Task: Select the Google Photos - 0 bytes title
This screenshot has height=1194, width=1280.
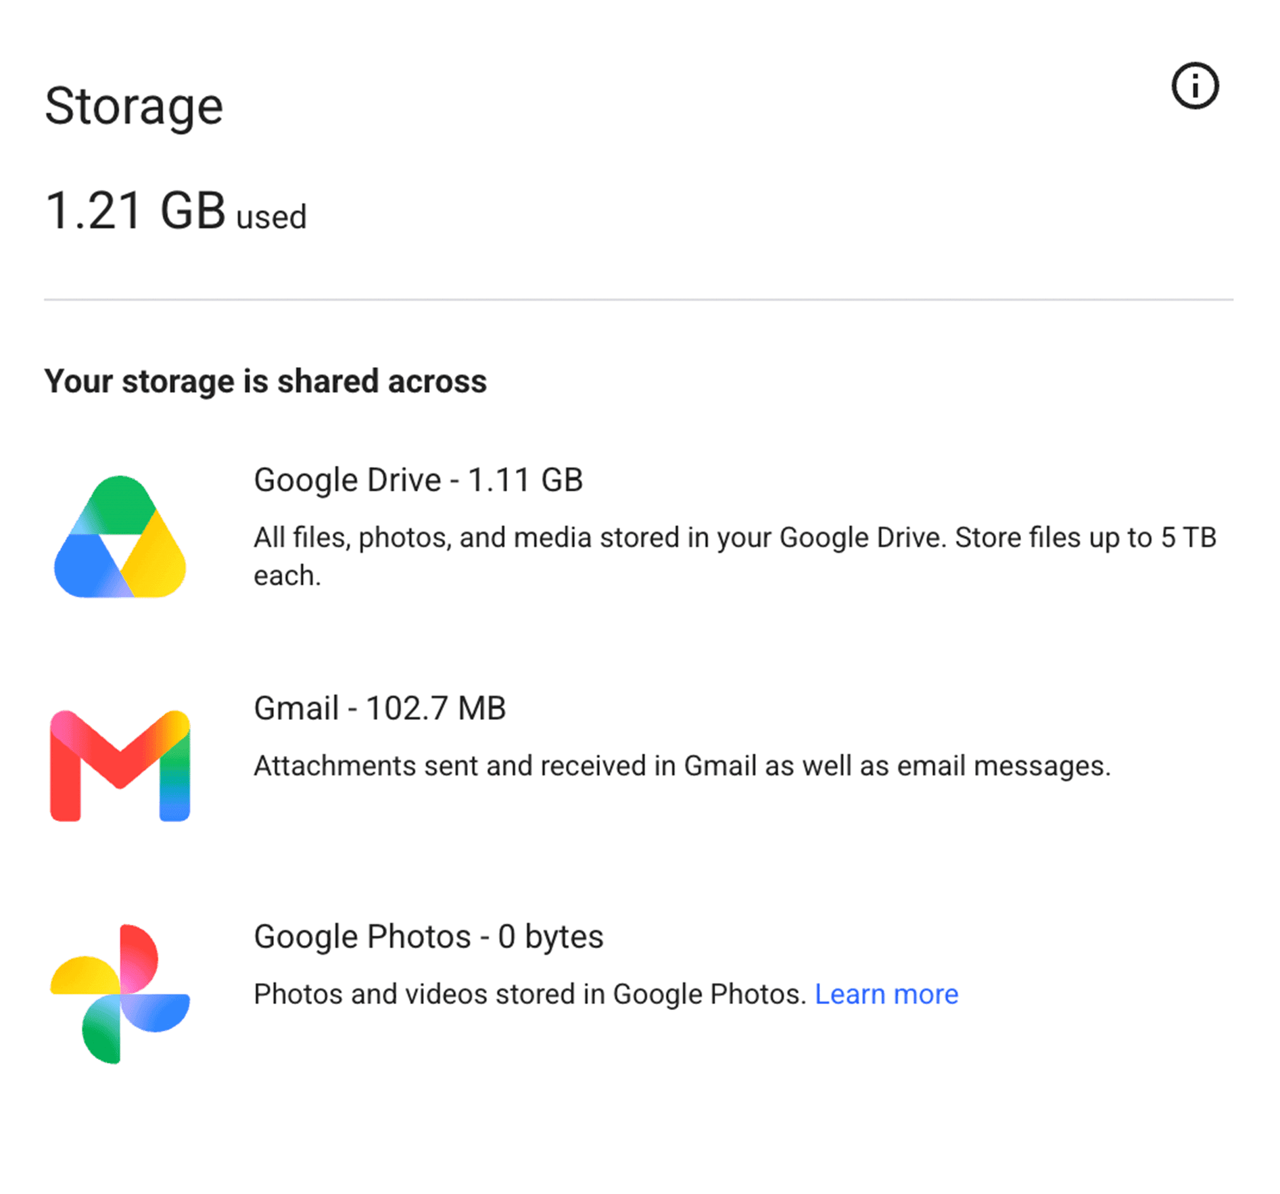Action: tap(428, 937)
